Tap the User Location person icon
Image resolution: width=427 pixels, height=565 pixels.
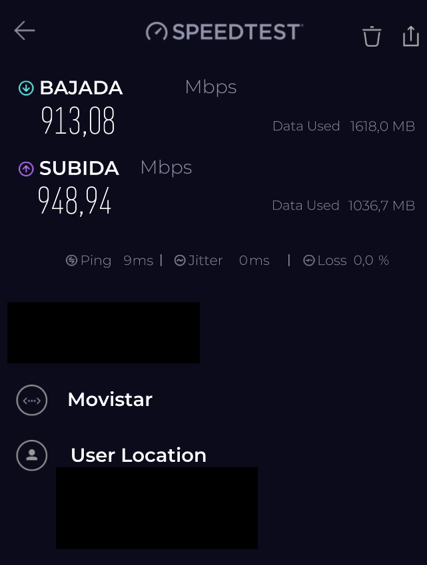(32, 455)
